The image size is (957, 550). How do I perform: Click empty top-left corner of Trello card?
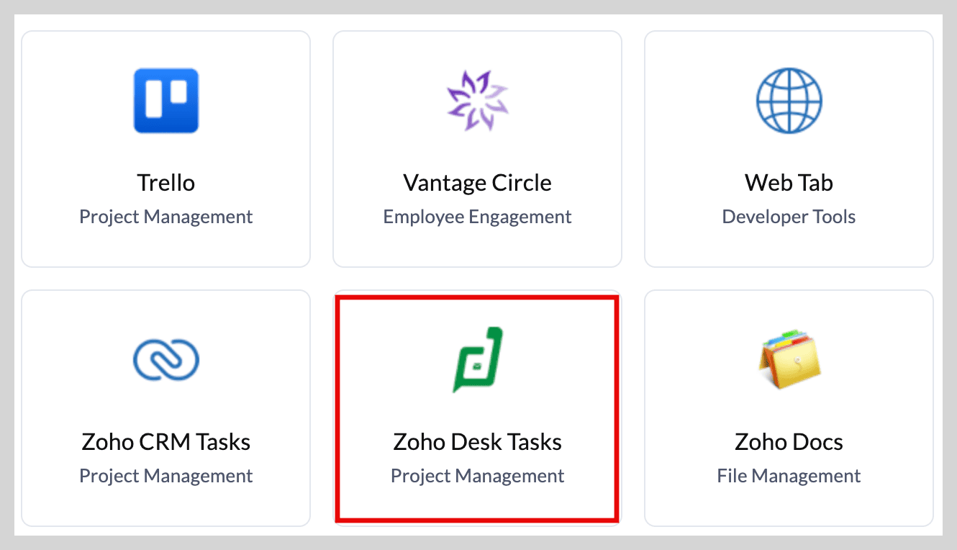43,49
